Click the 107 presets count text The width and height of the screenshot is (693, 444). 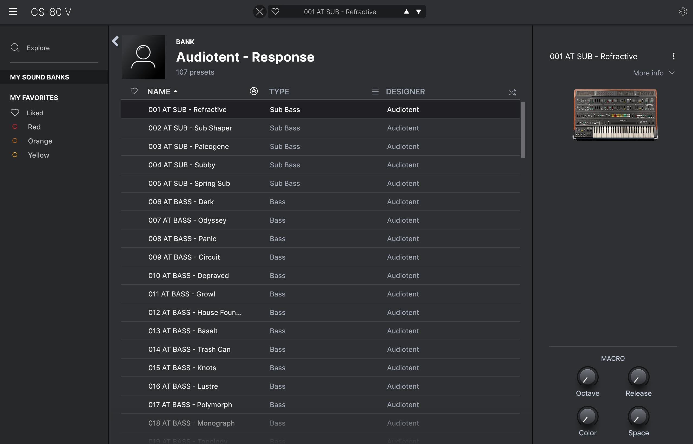(x=195, y=72)
